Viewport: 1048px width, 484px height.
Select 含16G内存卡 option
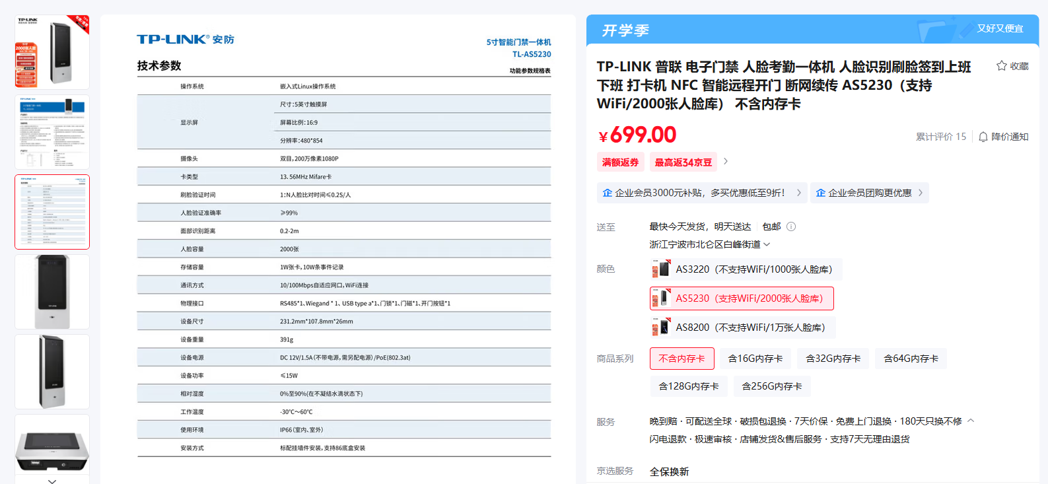pos(755,359)
